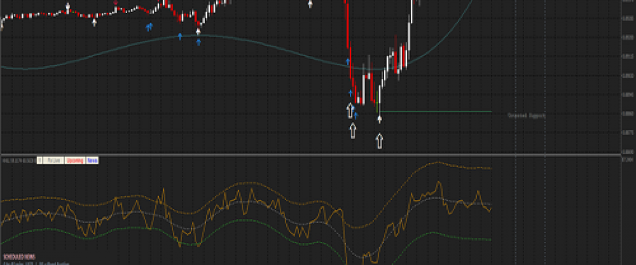Click the white arrow at top center of chart
The width and height of the screenshot is (636, 265).
pos(310,4)
